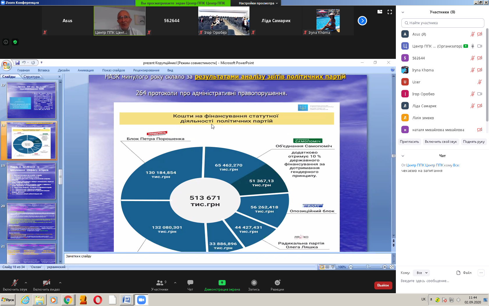
Task: Switch to Normal view in status bar
Action: pos(322,267)
